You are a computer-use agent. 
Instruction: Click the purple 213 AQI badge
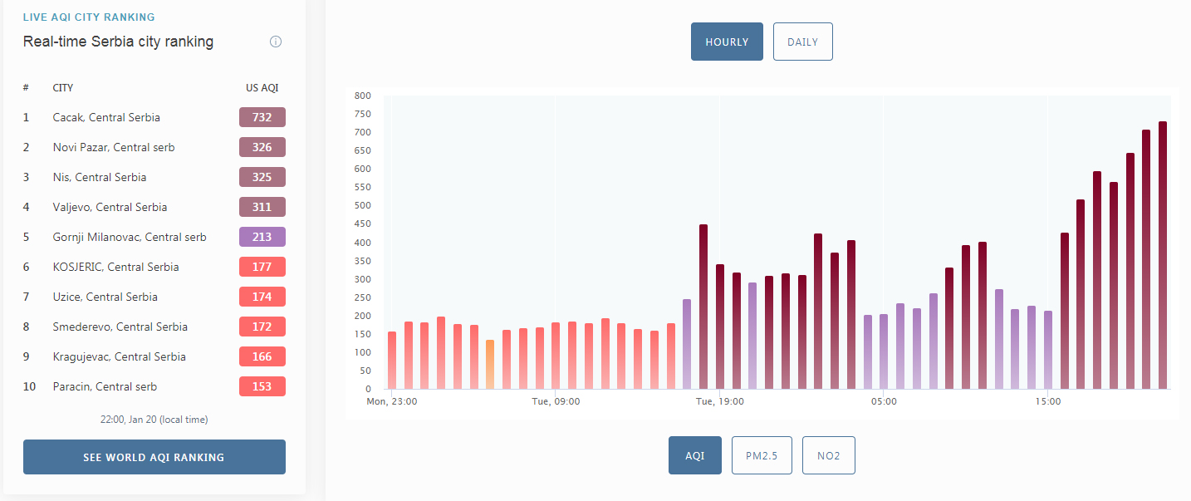262,237
